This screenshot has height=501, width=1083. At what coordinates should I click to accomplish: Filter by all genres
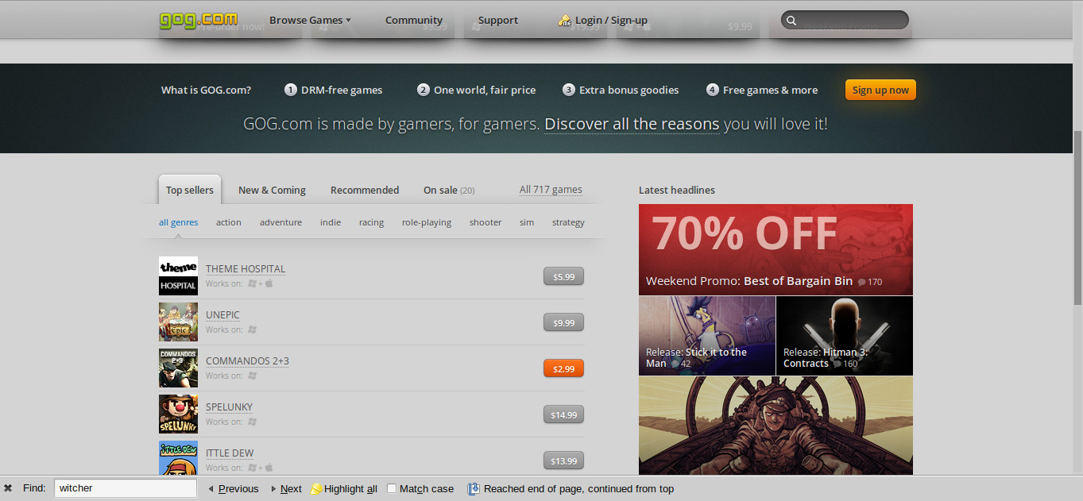[x=179, y=222]
